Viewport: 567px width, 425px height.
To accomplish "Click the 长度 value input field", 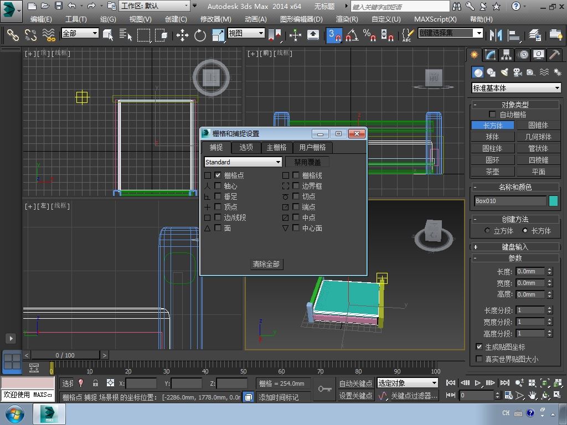I will [530, 271].
